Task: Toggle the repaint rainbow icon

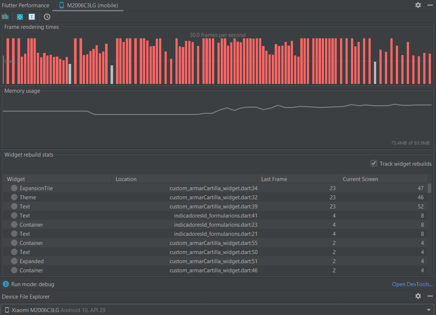Action: pos(19,16)
